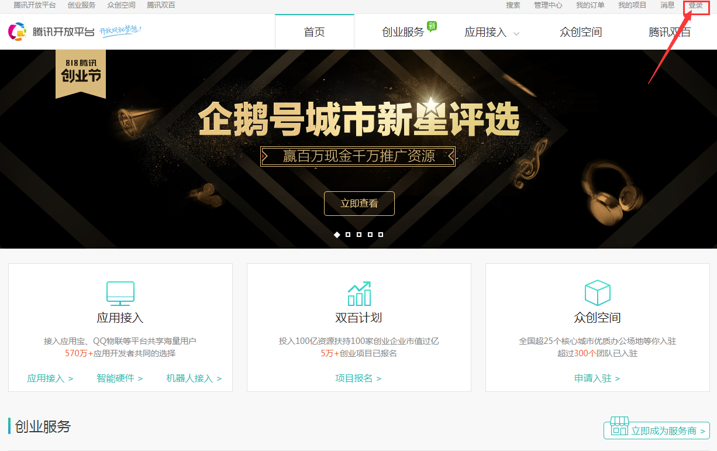Click the 应用接入 > link in card
Image resolution: width=717 pixels, height=451 pixels.
click(x=50, y=378)
